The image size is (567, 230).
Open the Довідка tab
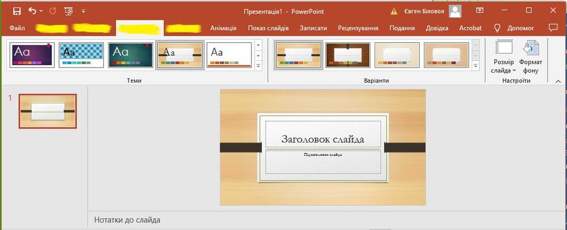click(437, 28)
